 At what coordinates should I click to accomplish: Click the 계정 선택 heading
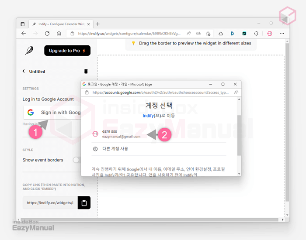[x=159, y=106]
